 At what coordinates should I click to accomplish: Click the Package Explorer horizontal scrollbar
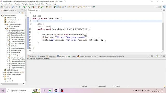[10, 84]
